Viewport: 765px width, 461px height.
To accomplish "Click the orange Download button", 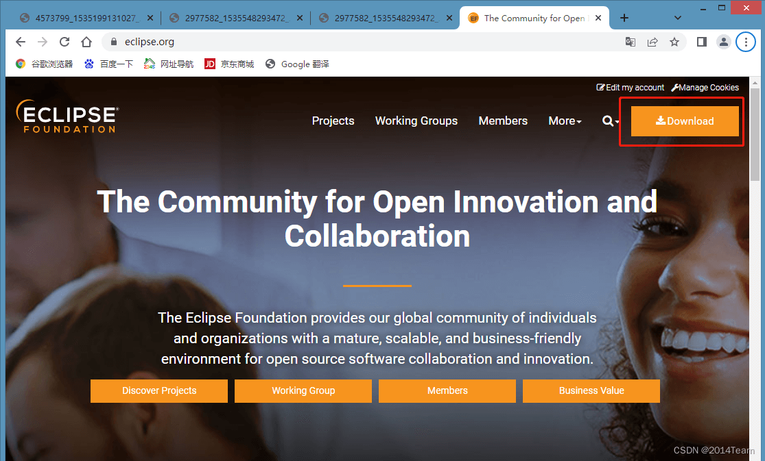I will (x=685, y=121).
